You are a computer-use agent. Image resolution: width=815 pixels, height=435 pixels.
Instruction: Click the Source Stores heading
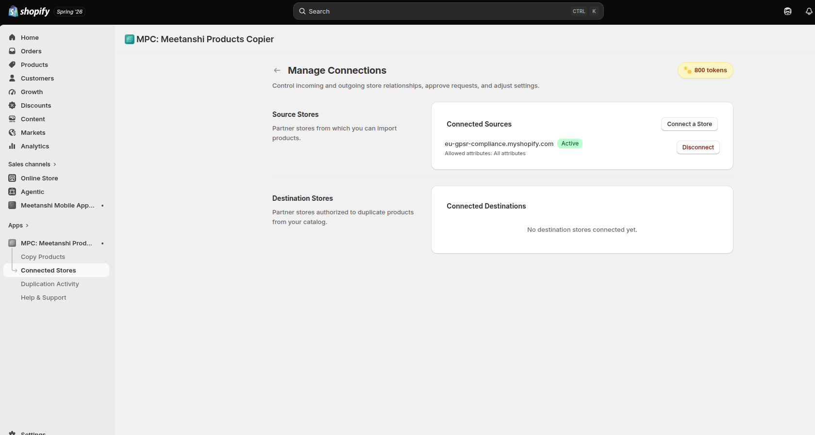(x=296, y=114)
